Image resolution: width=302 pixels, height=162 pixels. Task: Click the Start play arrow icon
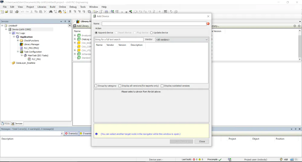tap(122, 12)
